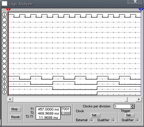Click the eleventh channel terminal circle
Screen dimensions: 144x127
[4, 66]
